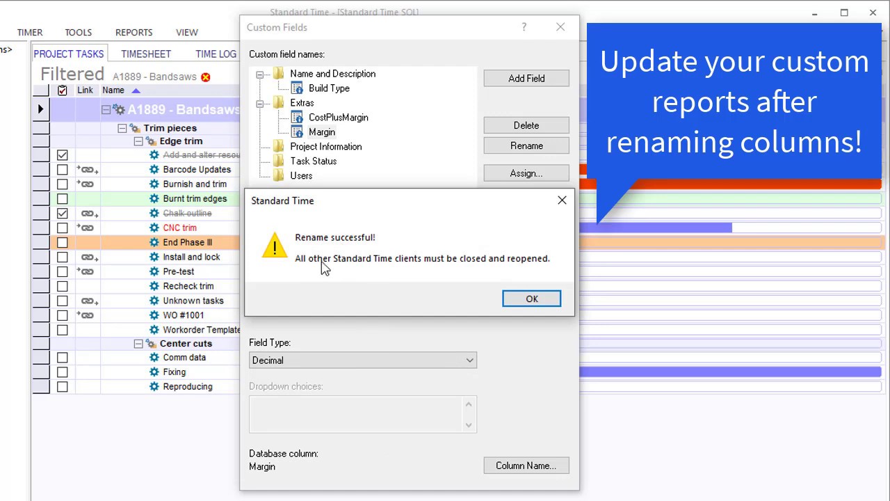This screenshot has height=501, width=890.
Task: Click the Add Field button
Action: pyautogui.click(x=526, y=79)
